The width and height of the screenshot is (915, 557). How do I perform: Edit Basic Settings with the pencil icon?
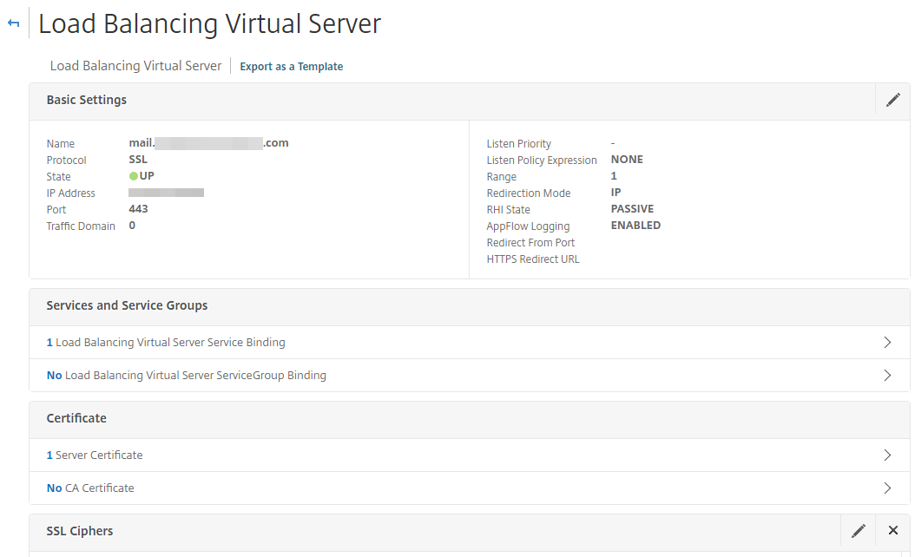coord(892,101)
